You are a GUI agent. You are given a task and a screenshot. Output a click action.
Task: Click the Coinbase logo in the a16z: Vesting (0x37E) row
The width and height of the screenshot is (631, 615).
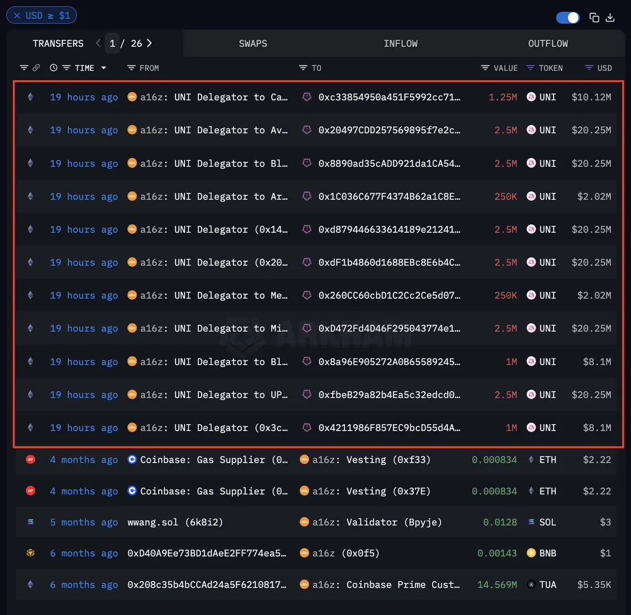tap(132, 491)
